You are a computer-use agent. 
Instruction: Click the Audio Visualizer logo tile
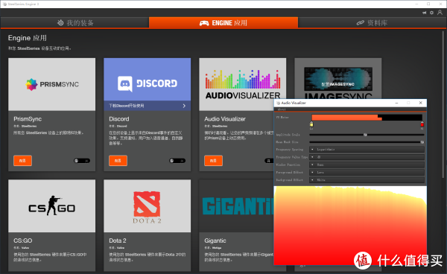[x=243, y=84]
